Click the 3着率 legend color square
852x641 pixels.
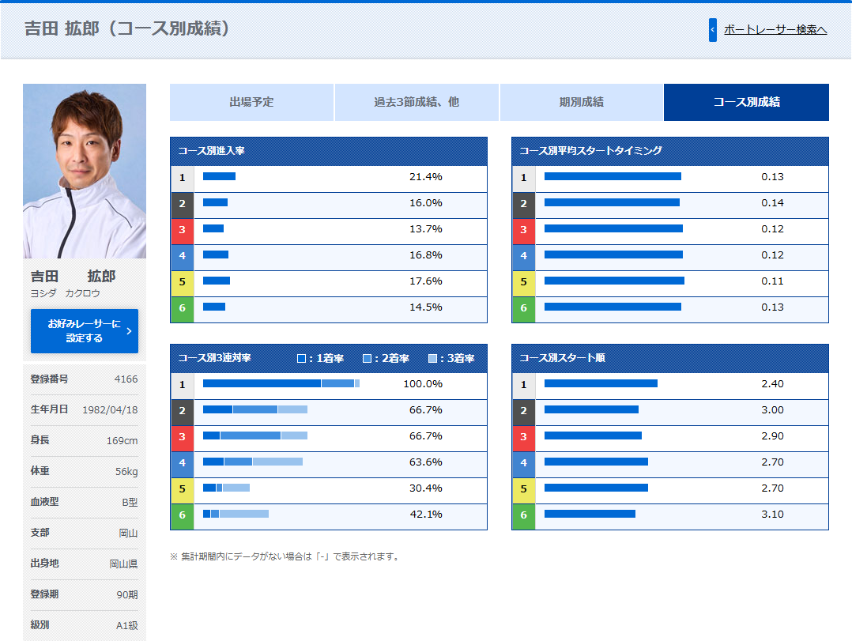point(432,359)
